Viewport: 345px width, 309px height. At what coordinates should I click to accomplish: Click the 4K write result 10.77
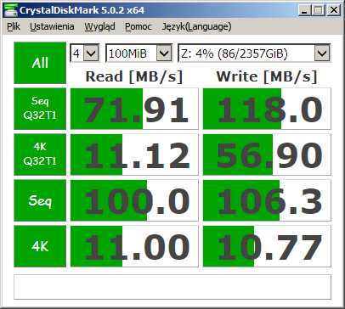click(x=267, y=246)
